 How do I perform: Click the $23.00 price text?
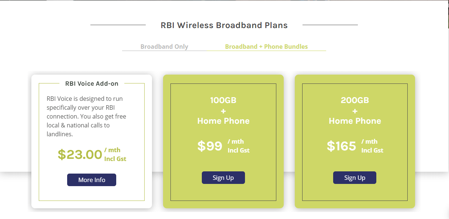click(x=80, y=154)
